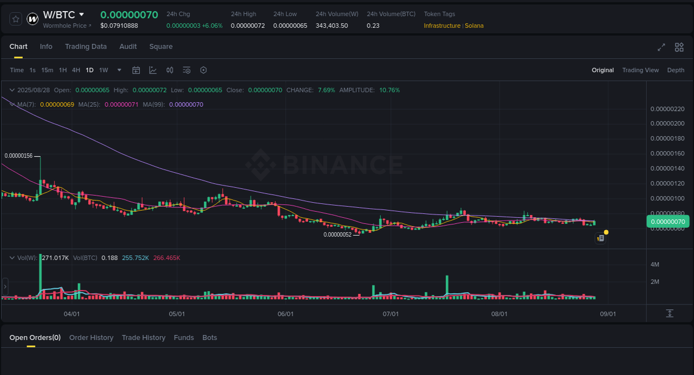Click the Solana token tag
Screen dimensions: 694x375
pos(474,26)
